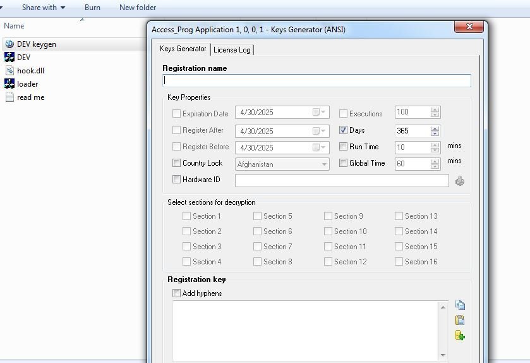Select the Keys Generator tab

click(183, 49)
